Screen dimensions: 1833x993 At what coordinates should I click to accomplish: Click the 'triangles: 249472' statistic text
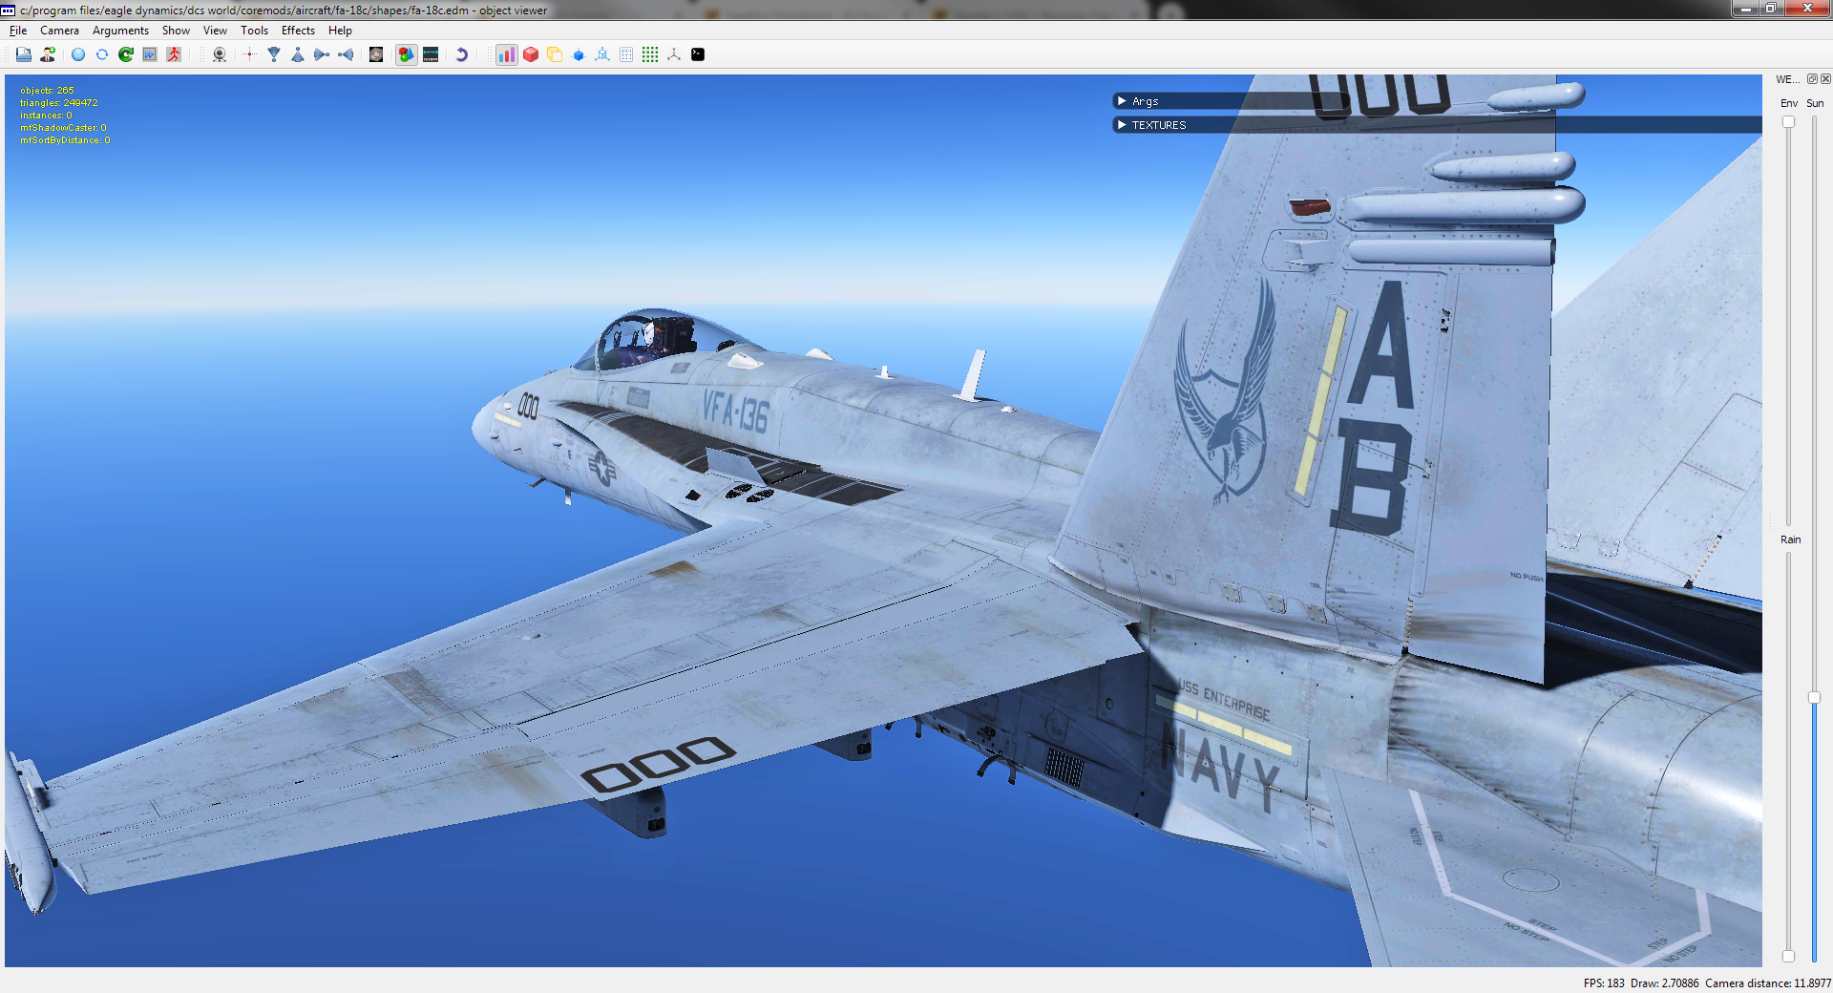click(58, 103)
